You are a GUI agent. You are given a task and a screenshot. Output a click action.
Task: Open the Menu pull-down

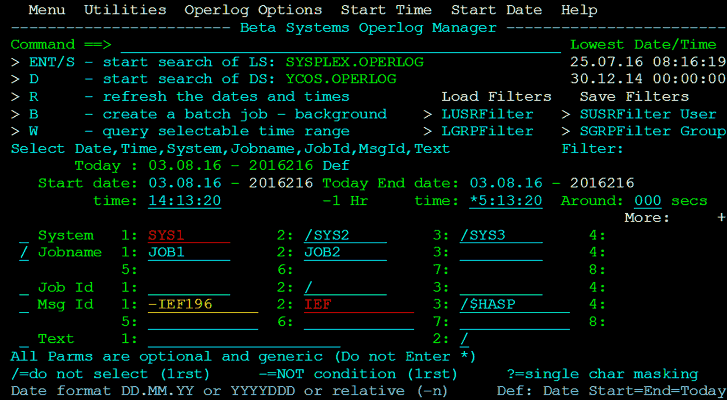point(47,10)
